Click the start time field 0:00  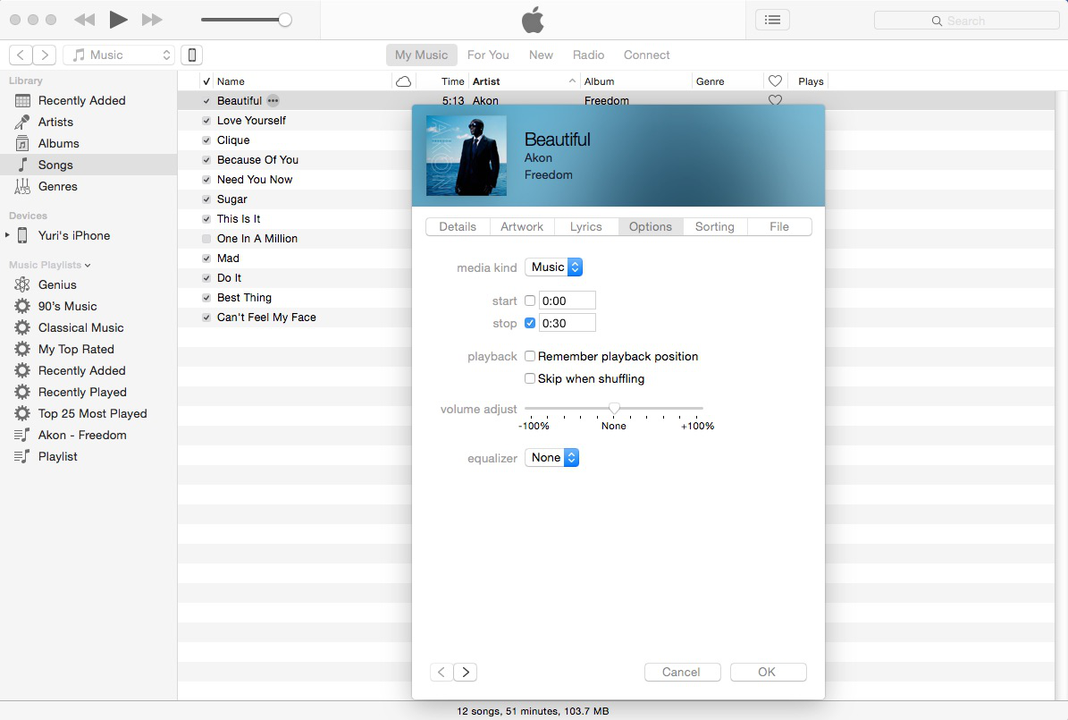point(568,301)
